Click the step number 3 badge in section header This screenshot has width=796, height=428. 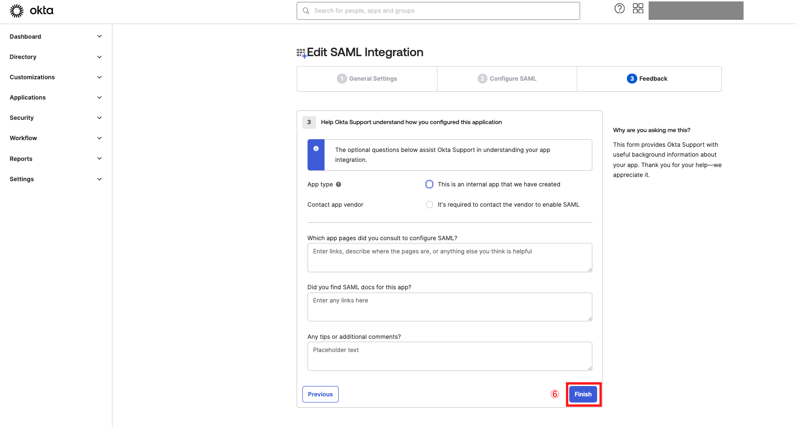309,122
